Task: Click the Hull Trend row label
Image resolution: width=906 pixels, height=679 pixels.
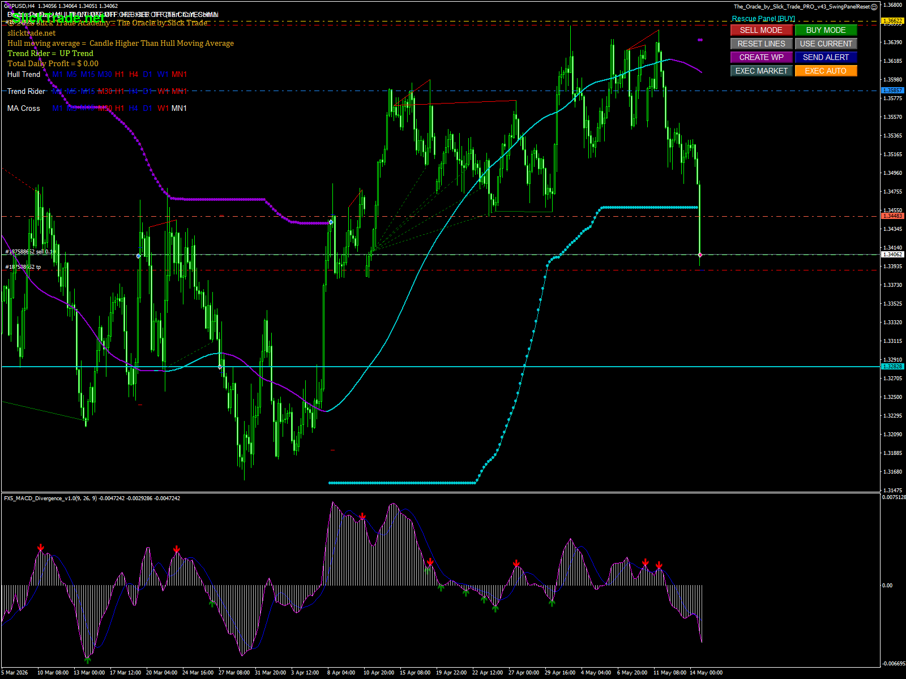Action: click(x=24, y=74)
